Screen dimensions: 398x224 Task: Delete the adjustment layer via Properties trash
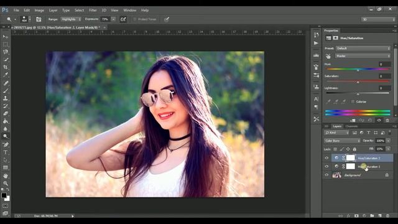[387, 120]
